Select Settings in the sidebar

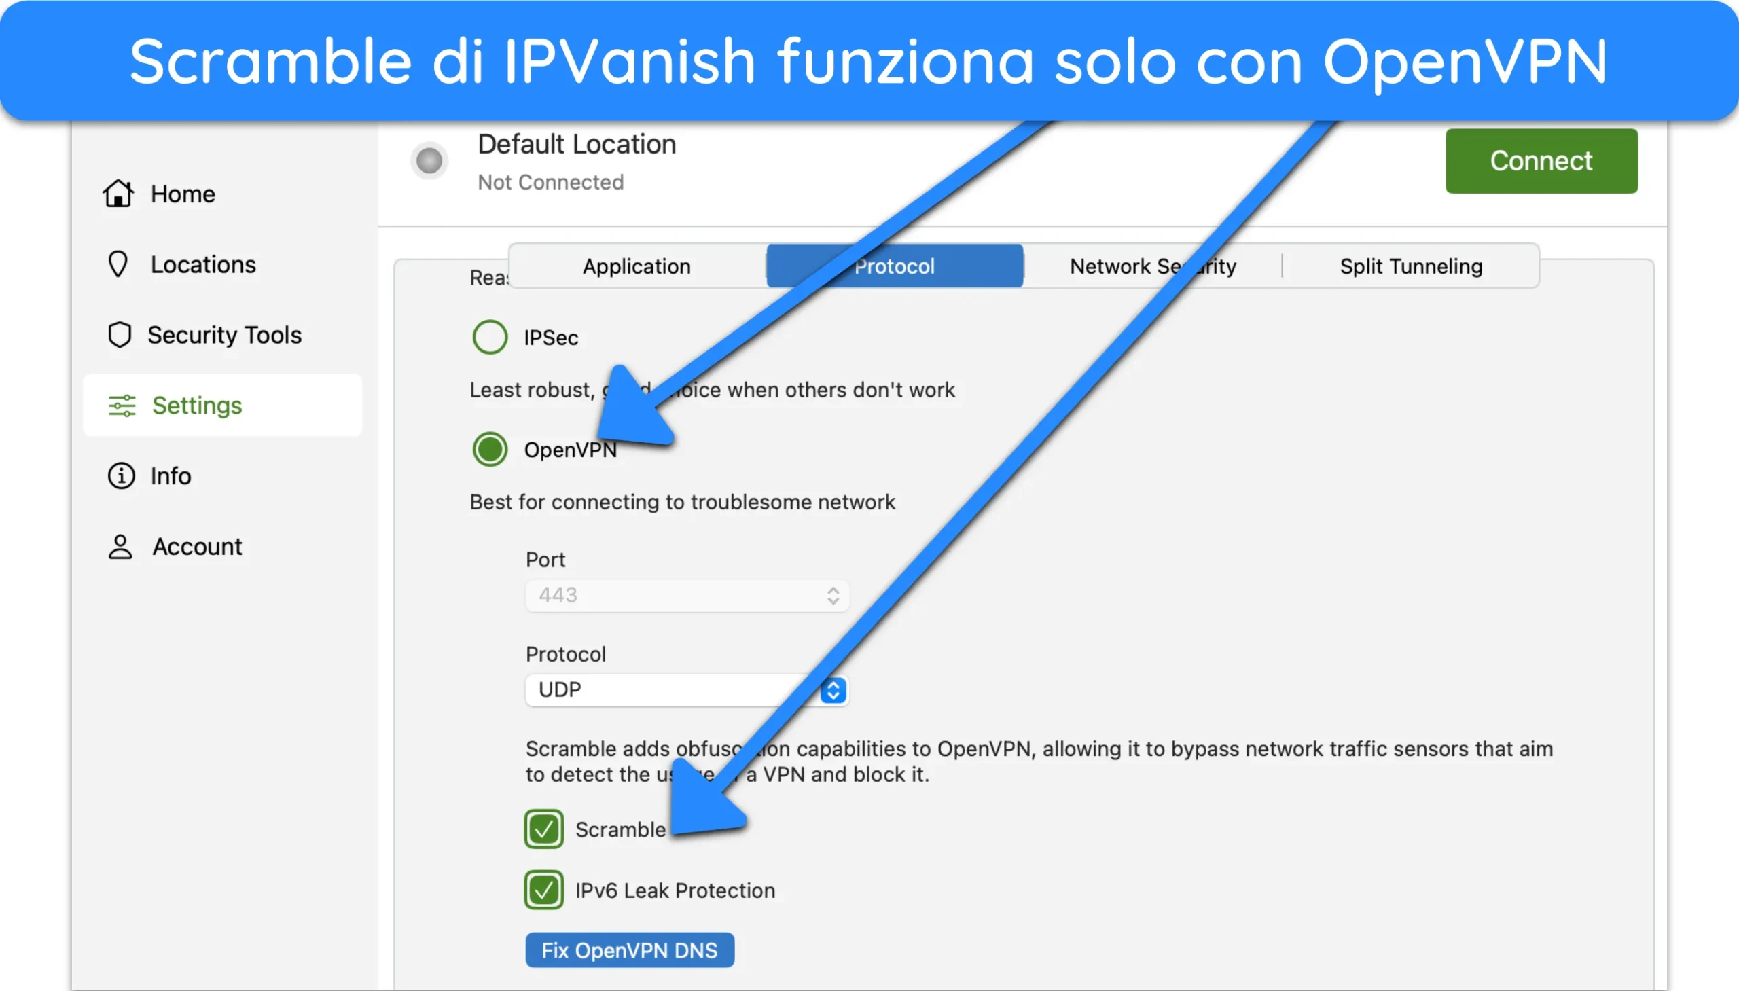coord(223,406)
